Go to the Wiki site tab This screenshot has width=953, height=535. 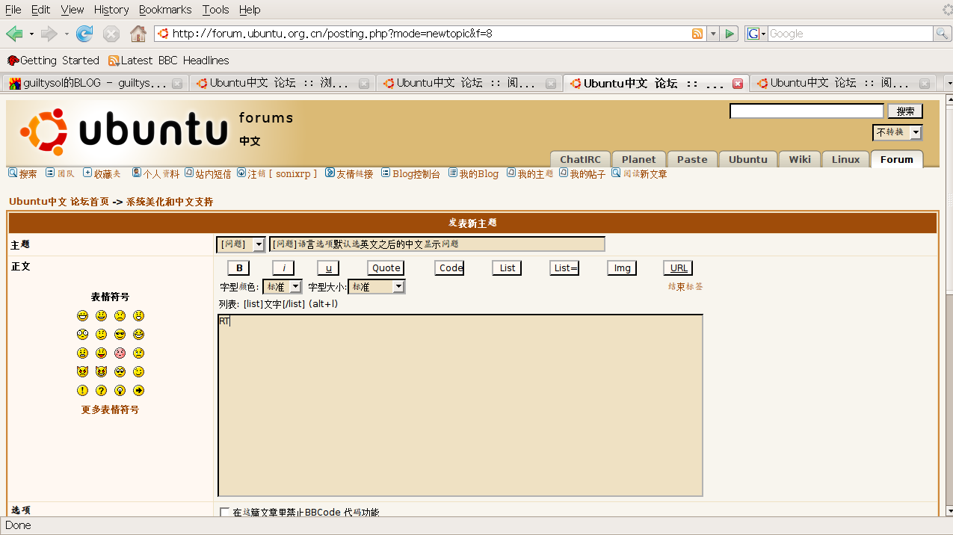click(800, 159)
